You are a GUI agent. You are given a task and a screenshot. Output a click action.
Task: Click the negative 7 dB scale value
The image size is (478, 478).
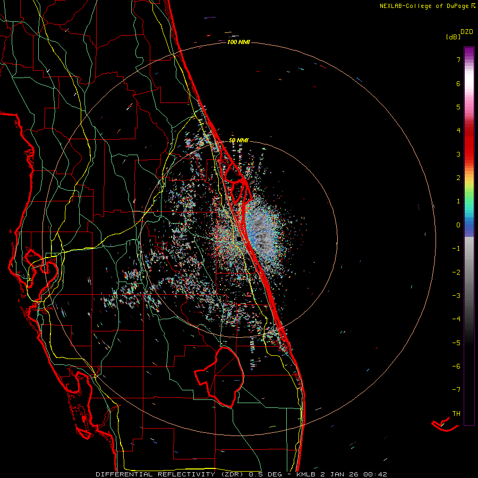455,389
